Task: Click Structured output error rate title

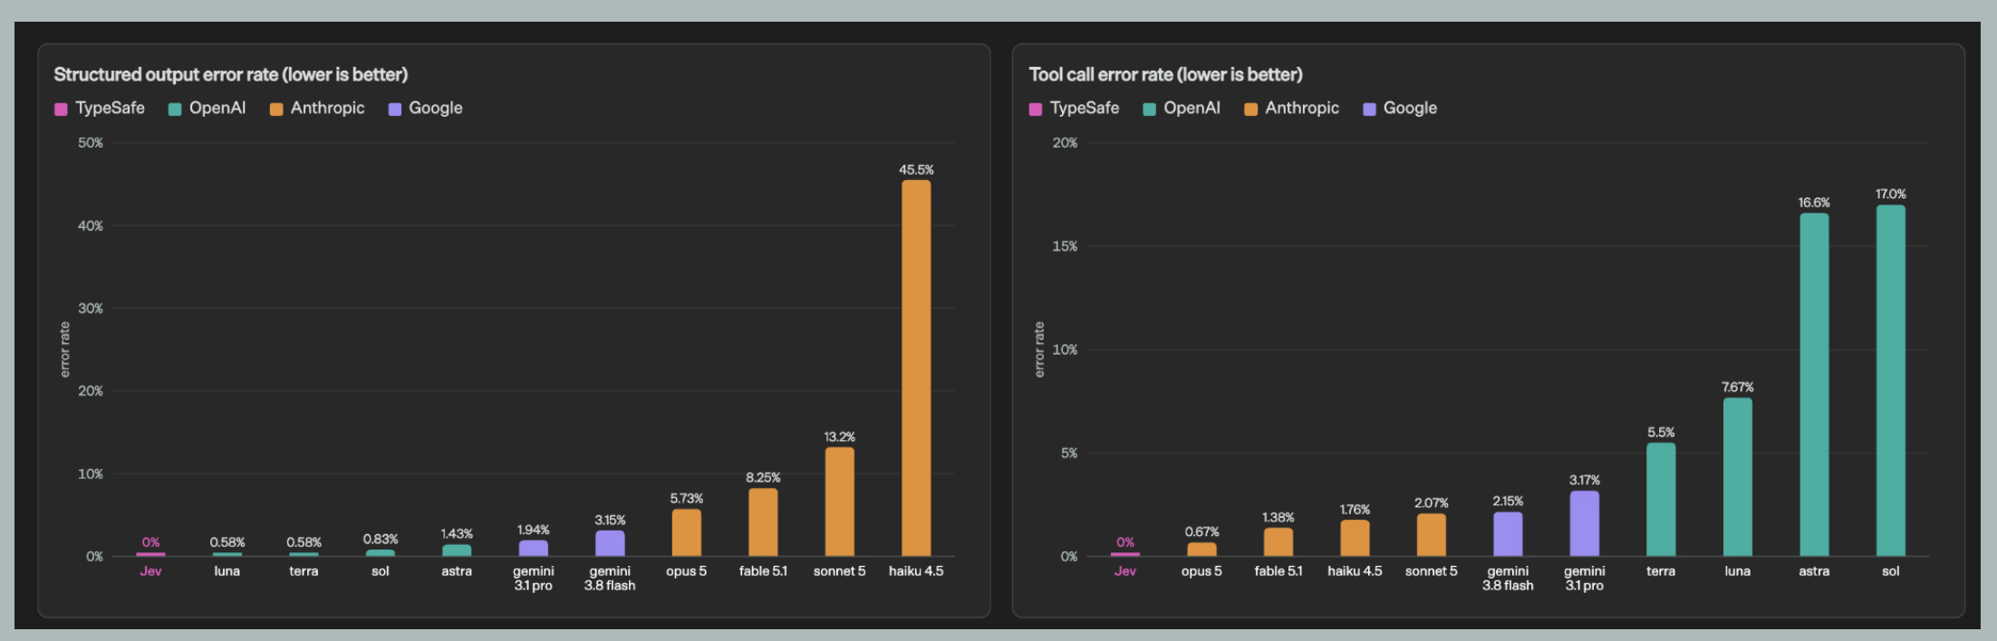Action: [x=230, y=74]
